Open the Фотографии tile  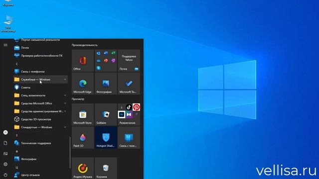pyautogui.click(x=106, y=84)
